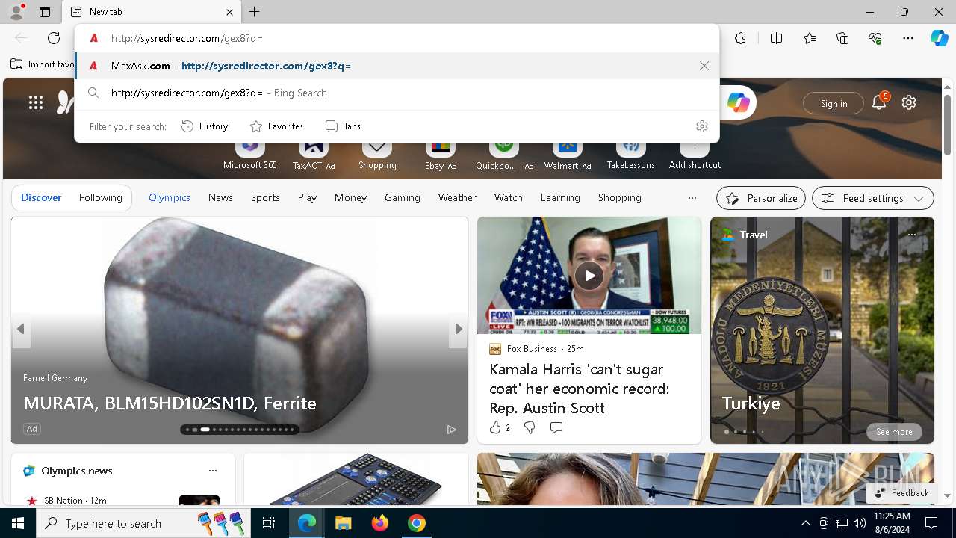
Task: Open the Olympics feed tab
Action: coord(170,197)
